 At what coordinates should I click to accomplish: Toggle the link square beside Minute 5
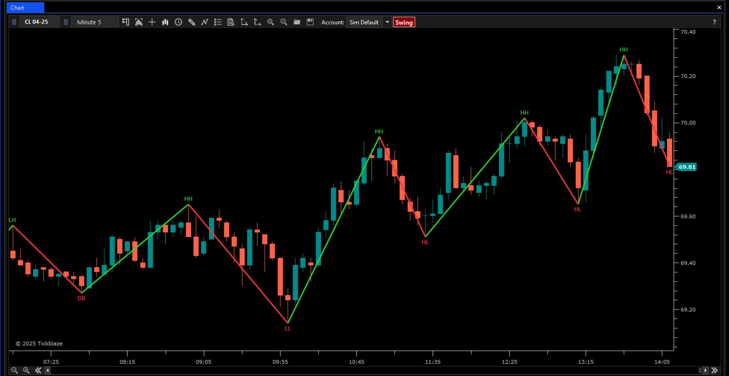66,22
